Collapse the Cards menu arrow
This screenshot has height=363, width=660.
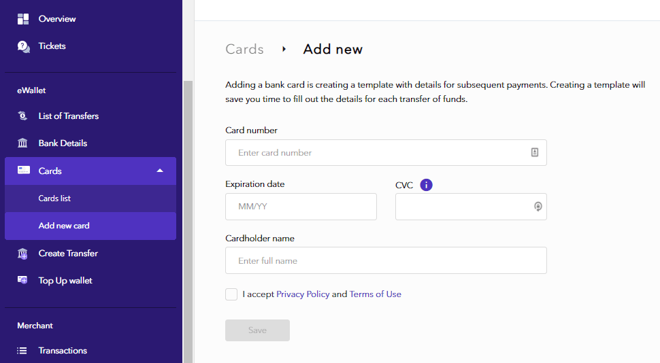click(x=160, y=171)
